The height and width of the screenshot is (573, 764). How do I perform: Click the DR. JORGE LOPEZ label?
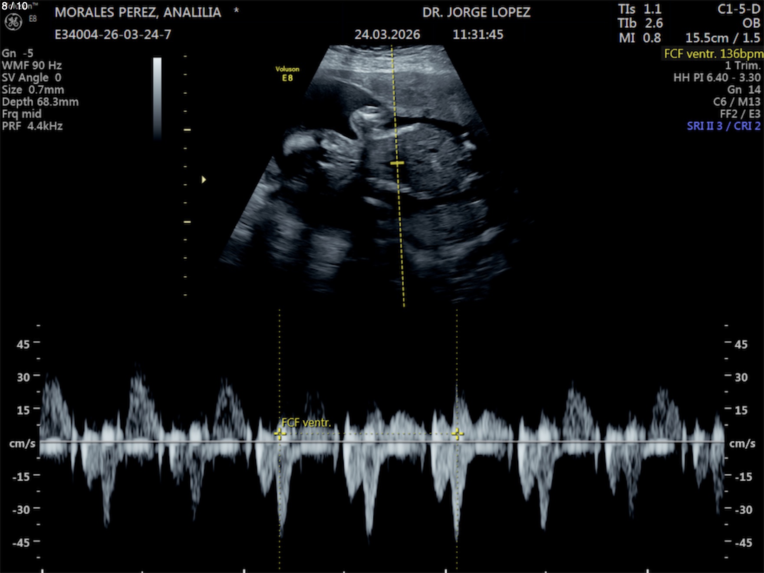476,13
